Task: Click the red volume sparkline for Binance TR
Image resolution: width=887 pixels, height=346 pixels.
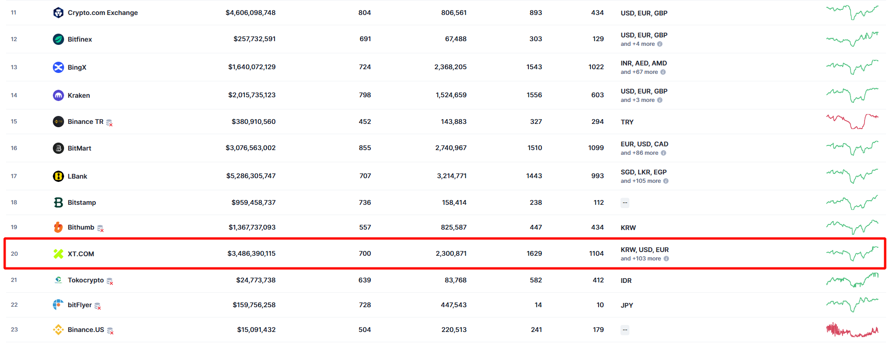Action: click(x=852, y=122)
